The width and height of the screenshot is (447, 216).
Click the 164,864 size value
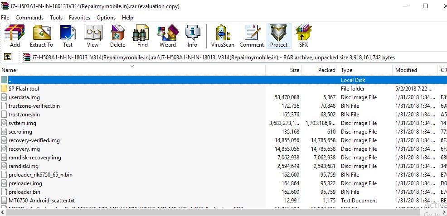pyautogui.click(x=290, y=183)
